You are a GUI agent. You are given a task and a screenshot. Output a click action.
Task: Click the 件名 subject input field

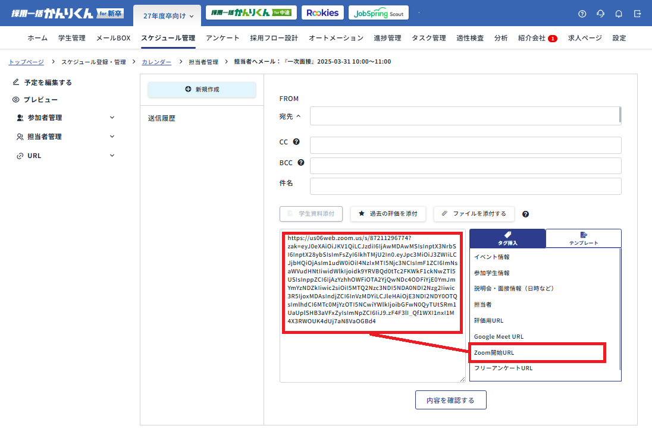click(465, 186)
